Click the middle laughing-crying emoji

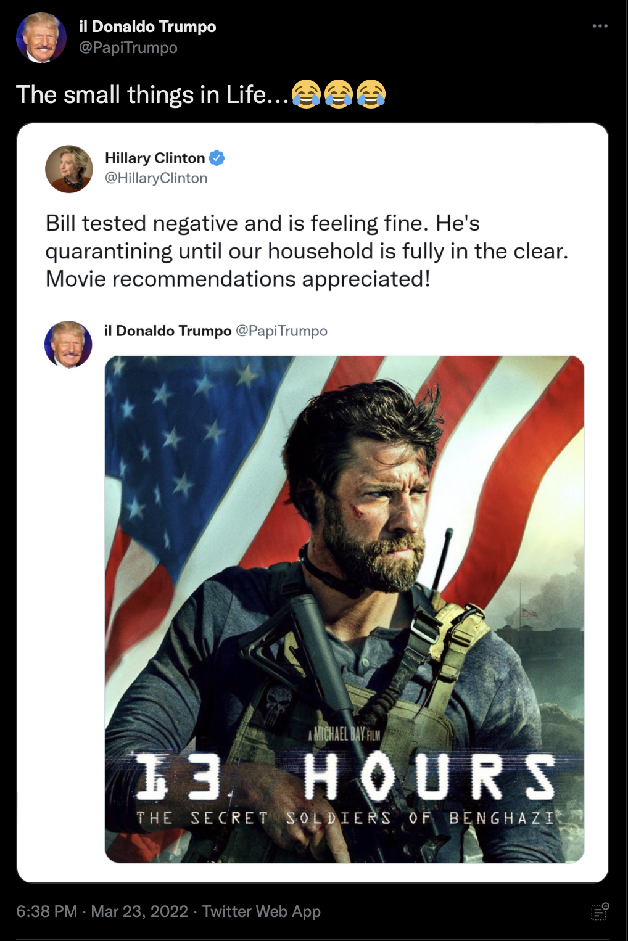[339, 94]
